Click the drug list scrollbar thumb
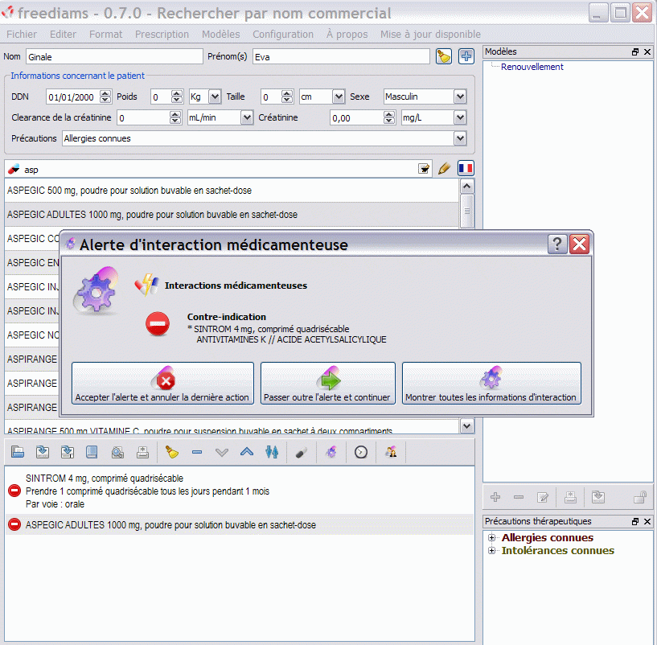The image size is (657, 645). pos(466,212)
